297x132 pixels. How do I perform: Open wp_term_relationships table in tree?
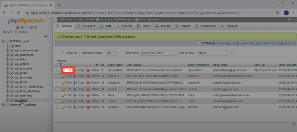click(29, 87)
